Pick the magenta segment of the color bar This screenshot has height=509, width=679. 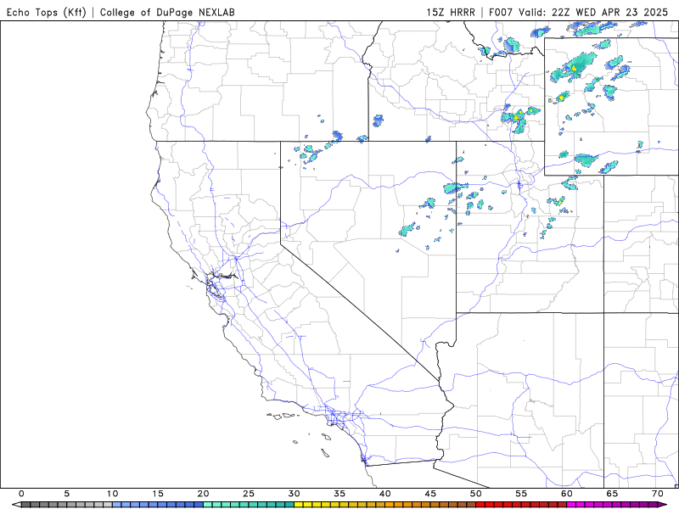point(612,505)
